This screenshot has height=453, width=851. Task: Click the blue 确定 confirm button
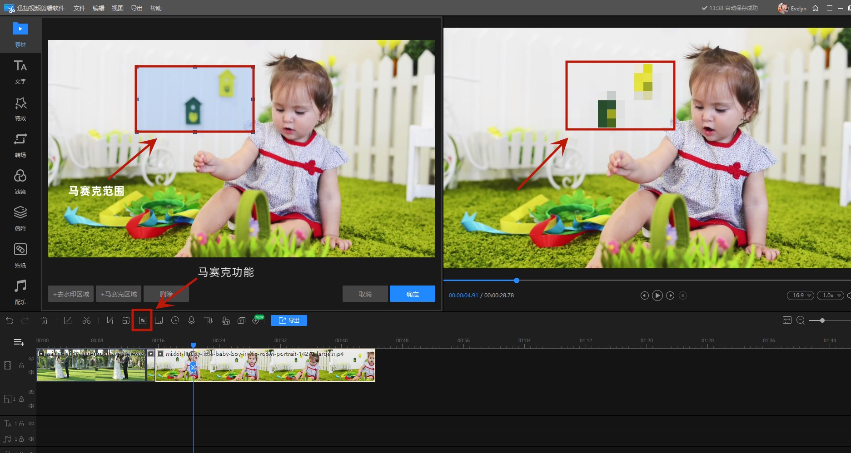click(412, 294)
